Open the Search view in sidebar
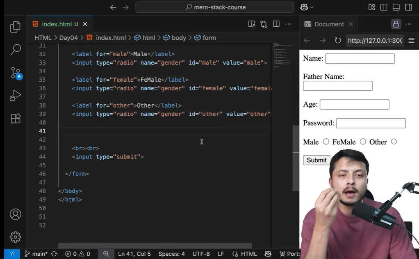419x259 pixels. [15, 50]
